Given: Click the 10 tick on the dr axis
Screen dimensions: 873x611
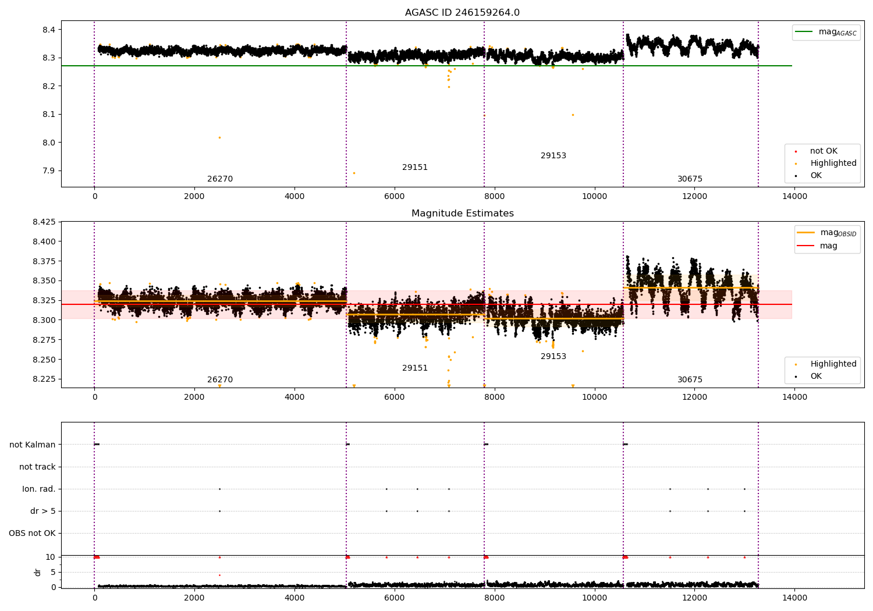Looking at the screenshot, I should pyautogui.click(x=51, y=557).
